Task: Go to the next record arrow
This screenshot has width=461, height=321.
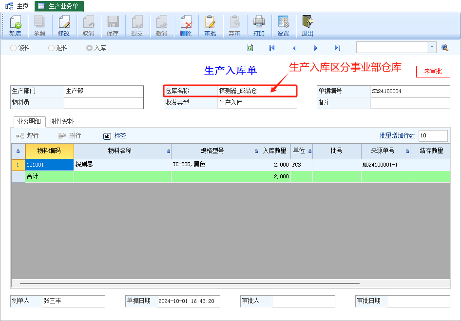Action: [x=316, y=48]
